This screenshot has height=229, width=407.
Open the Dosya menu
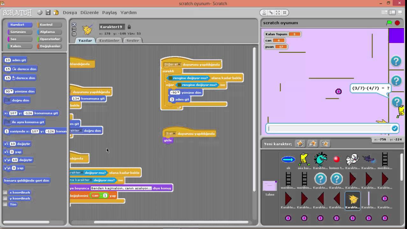coord(70,13)
